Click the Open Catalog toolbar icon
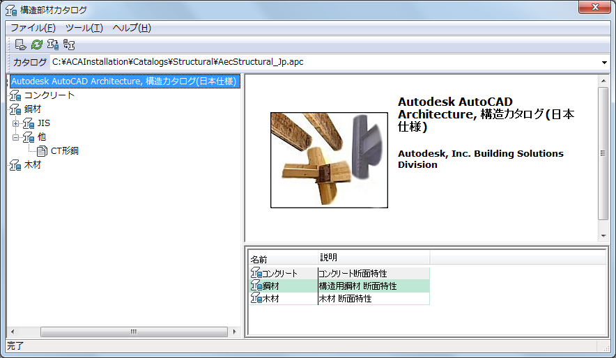616x358 pixels. point(20,45)
